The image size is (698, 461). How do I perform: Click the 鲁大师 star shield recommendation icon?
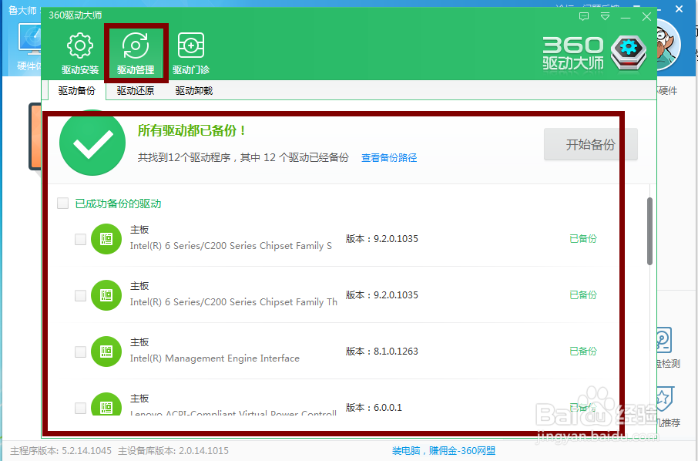click(665, 399)
